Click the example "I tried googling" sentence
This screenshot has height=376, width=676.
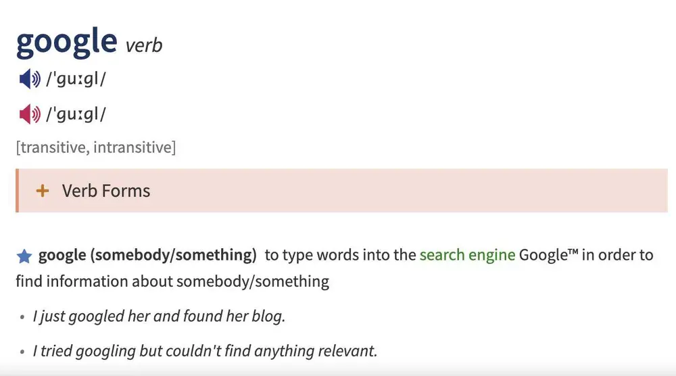click(x=205, y=351)
